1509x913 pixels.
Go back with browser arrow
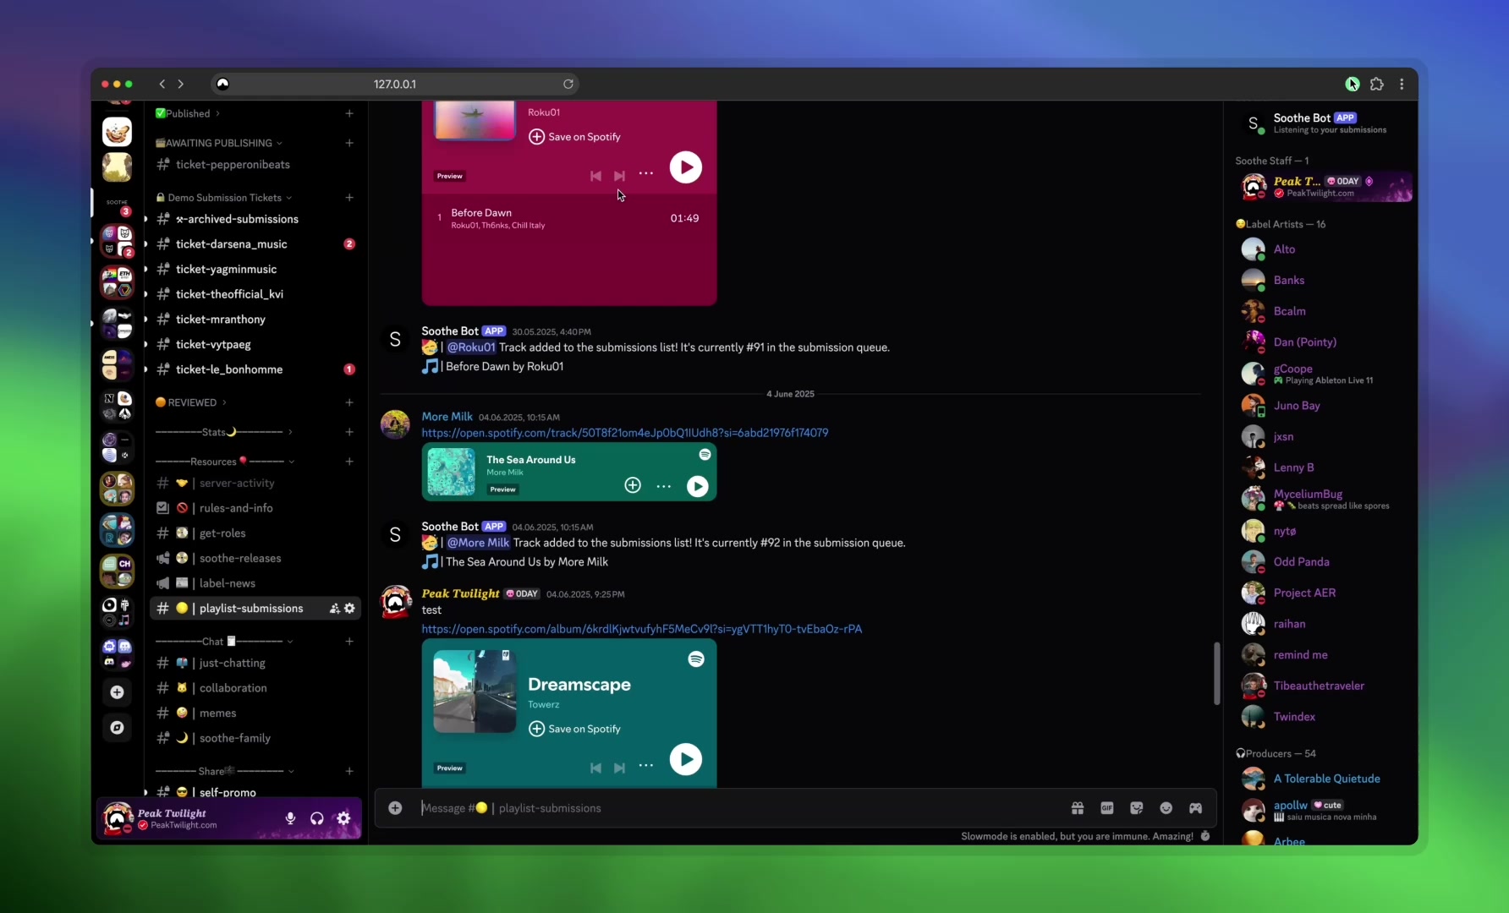coord(162,84)
